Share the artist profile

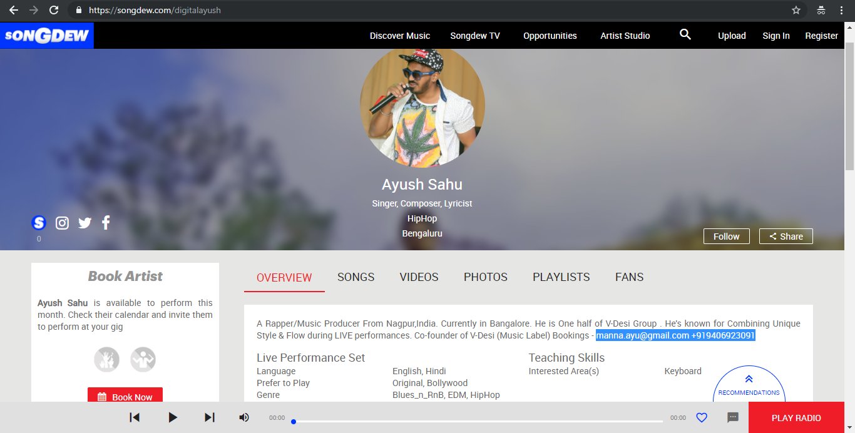(x=786, y=236)
